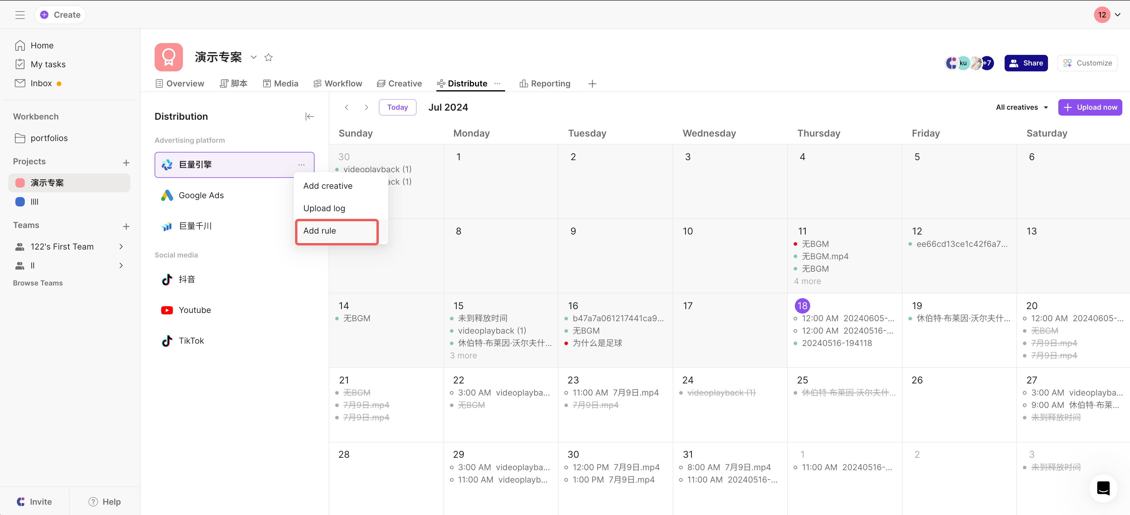The width and height of the screenshot is (1130, 515).
Task: Expand the 122's First Team chevron
Action: (121, 247)
